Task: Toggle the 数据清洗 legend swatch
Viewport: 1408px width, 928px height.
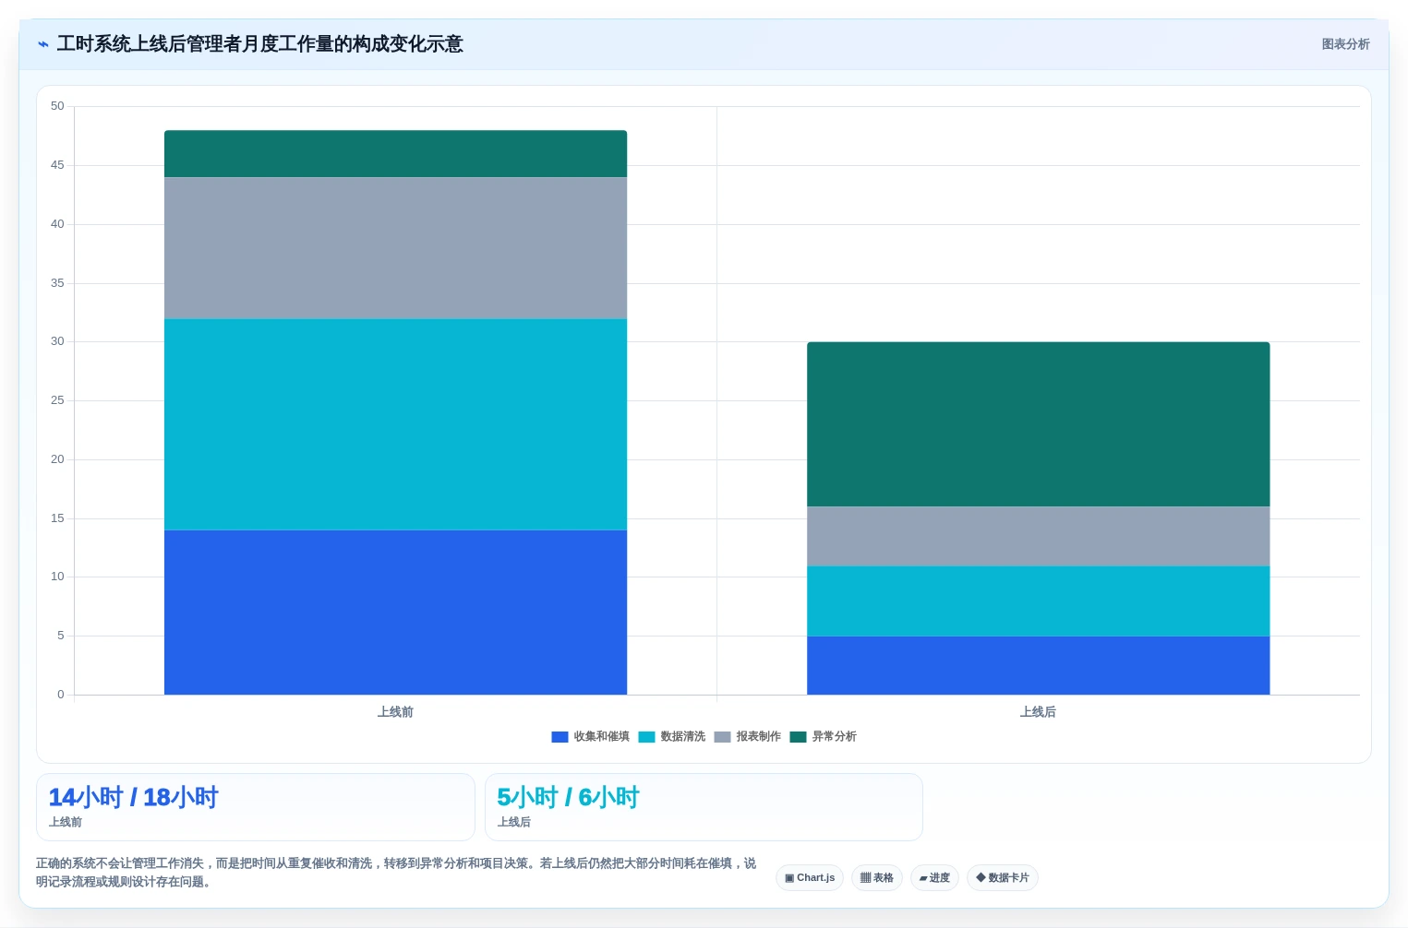Action: [646, 737]
